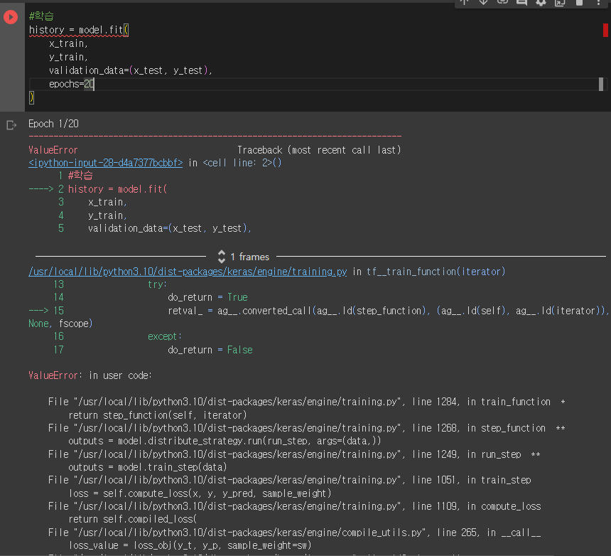
Task: Select the 'loss_value = loss_obj' line
Action: [x=190, y=545]
